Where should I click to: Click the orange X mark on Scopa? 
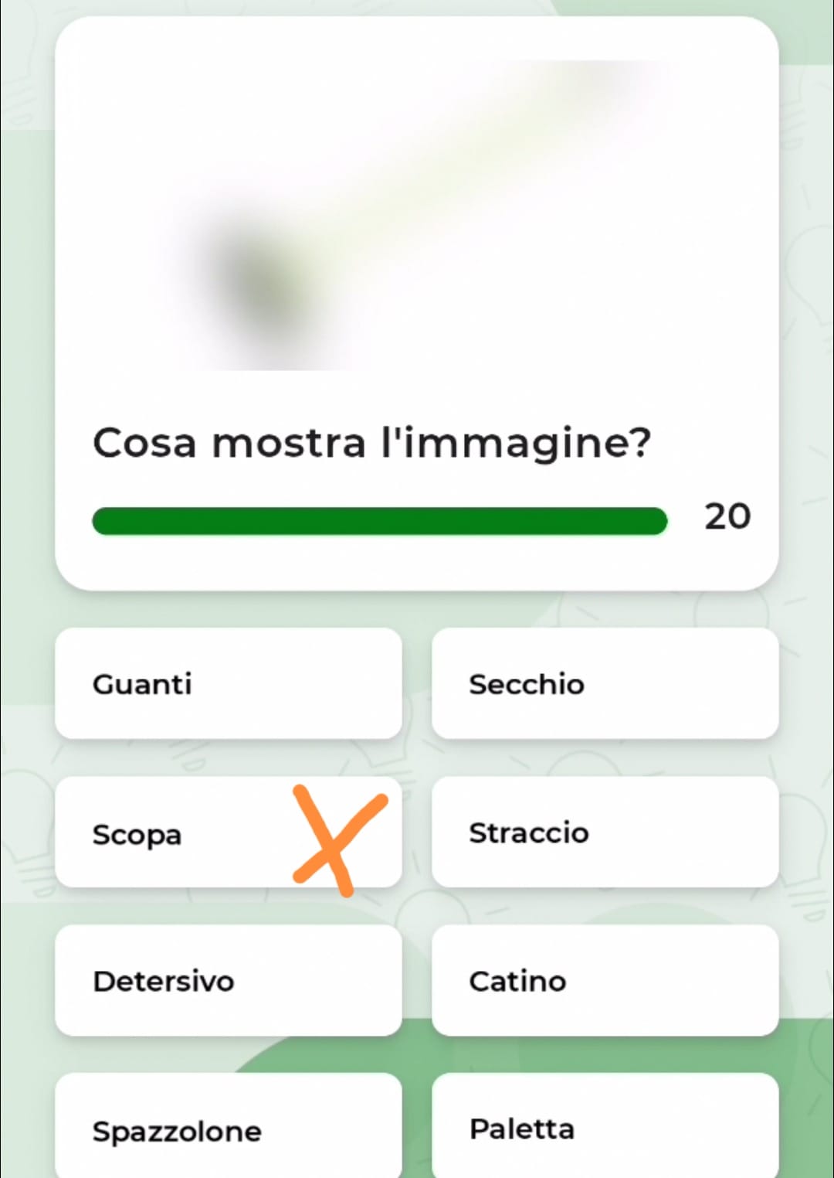(x=338, y=840)
